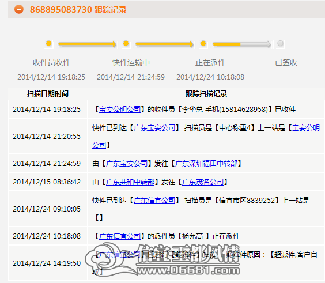This screenshot has height=283, width=325.
Task: Open 广东共和中转部 link
Action: point(130,182)
